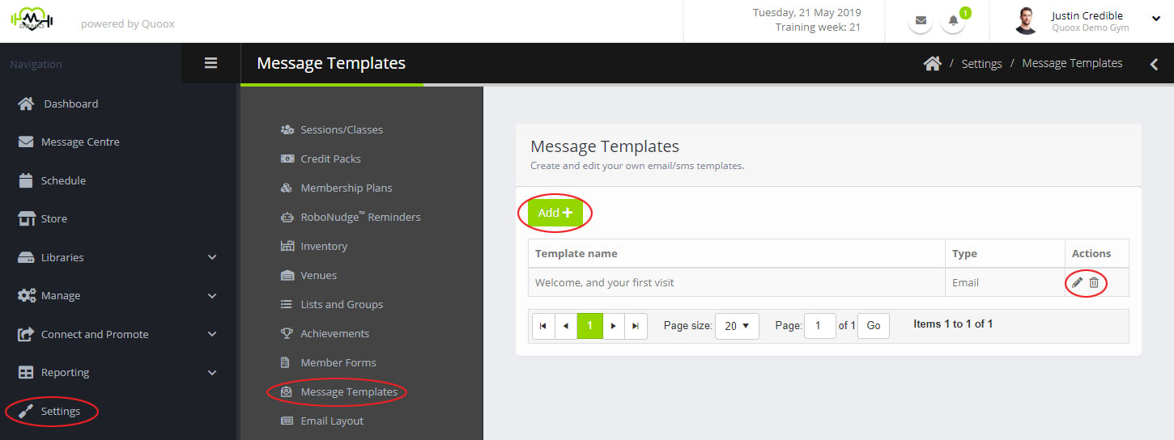Click the Inventory warehouse icon
The width and height of the screenshot is (1174, 440).
(287, 246)
